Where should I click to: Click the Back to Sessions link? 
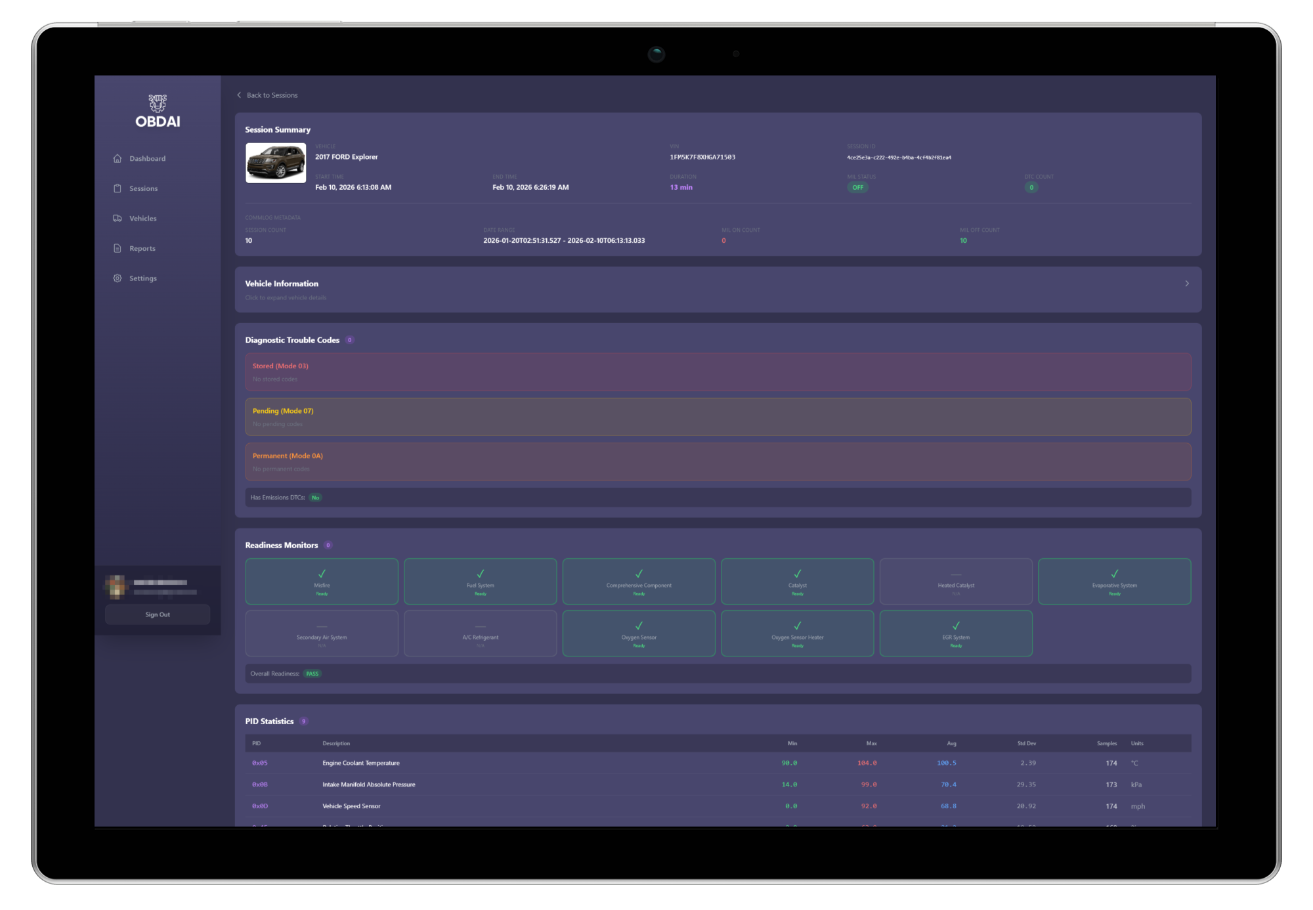tap(272, 95)
